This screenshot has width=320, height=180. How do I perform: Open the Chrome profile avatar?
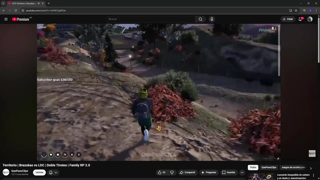310,10
